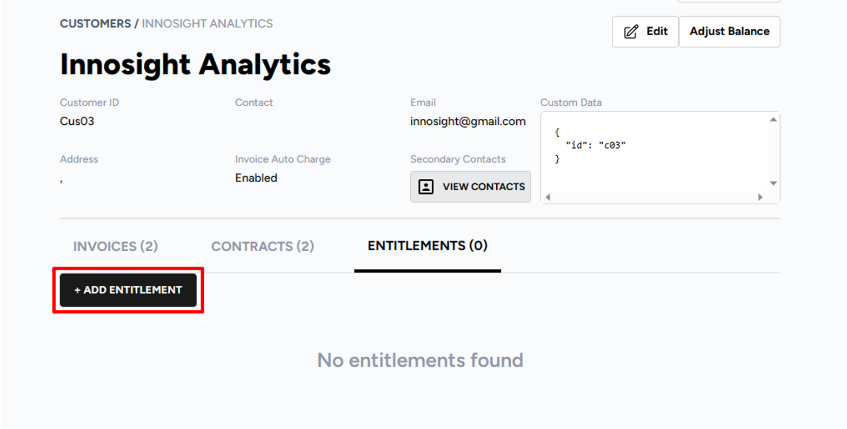Viewport: 847px width, 429px height.
Task: Open the Adjust Balance dialog
Action: point(729,31)
